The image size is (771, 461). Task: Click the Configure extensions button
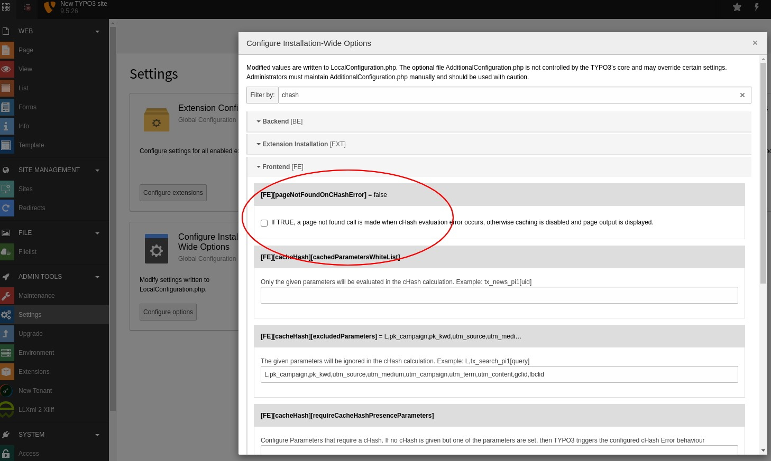173,193
